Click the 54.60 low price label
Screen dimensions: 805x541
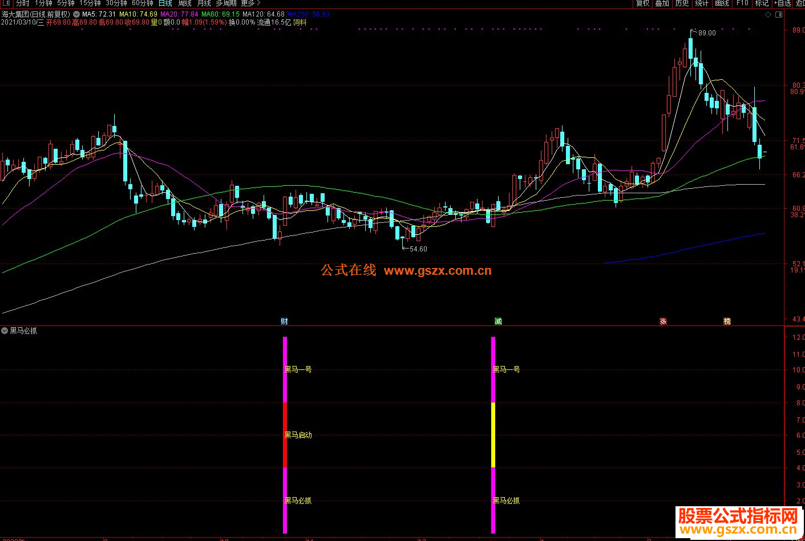coord(418,249)
